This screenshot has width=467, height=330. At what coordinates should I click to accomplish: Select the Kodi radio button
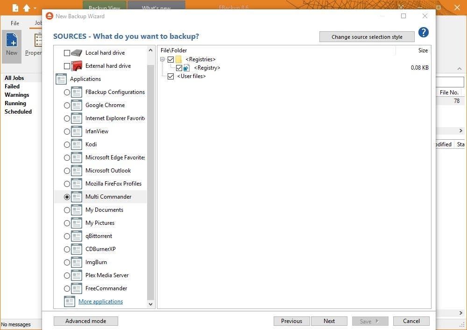[x=67, y=145]
